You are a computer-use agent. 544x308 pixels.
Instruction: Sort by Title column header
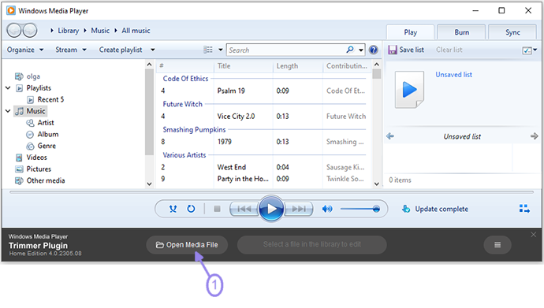coord(244,66)
